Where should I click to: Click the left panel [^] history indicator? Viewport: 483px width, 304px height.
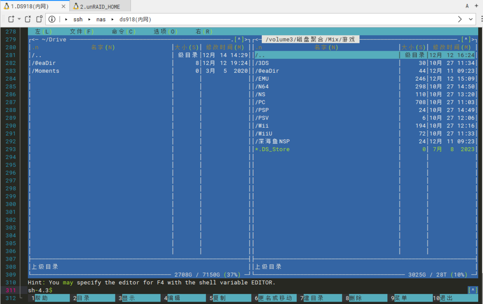pos(239,40)
